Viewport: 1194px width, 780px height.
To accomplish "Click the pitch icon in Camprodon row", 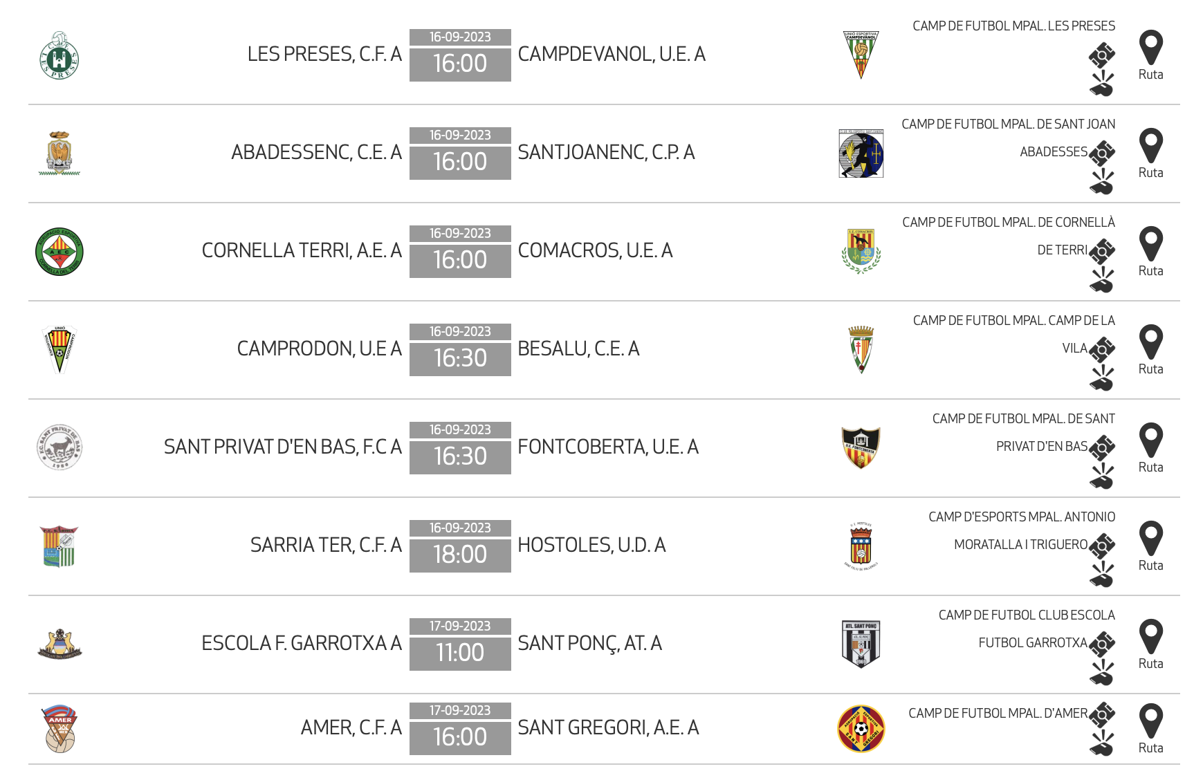I will click(x=1102, y=349).
